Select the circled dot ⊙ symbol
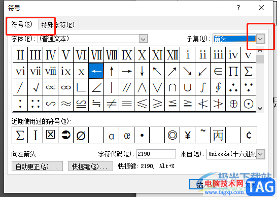The width and height of the screenshot is (277, 197). pos(248,104)
